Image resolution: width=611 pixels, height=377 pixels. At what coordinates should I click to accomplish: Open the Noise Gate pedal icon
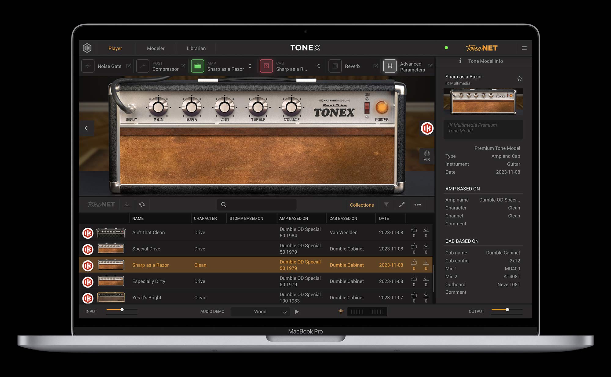88,66
